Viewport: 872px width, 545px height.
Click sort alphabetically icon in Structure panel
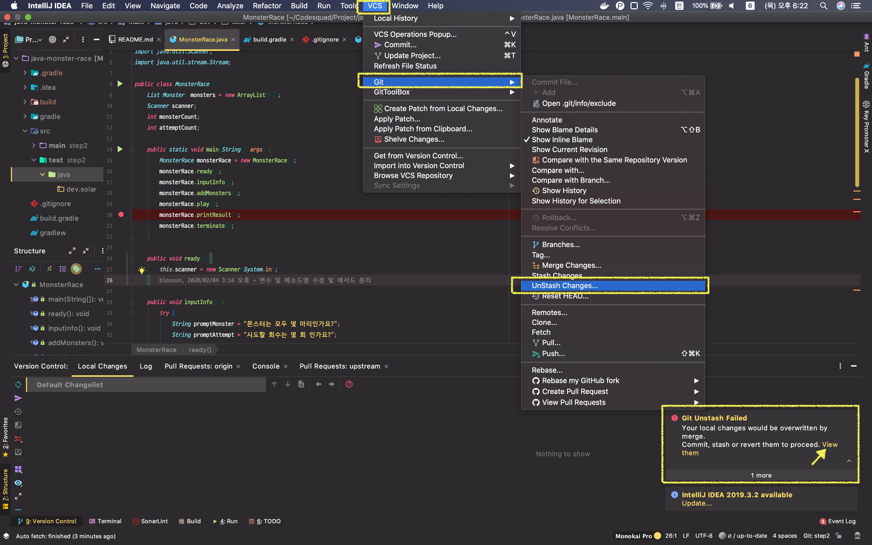[32, 269]
